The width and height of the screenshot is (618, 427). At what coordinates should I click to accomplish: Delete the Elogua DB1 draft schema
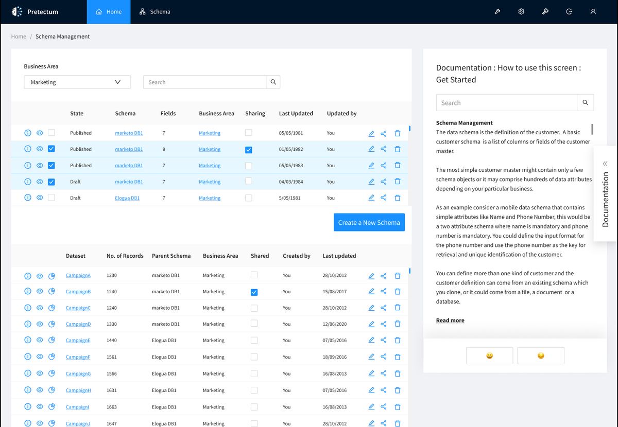(x=398, y=198)
